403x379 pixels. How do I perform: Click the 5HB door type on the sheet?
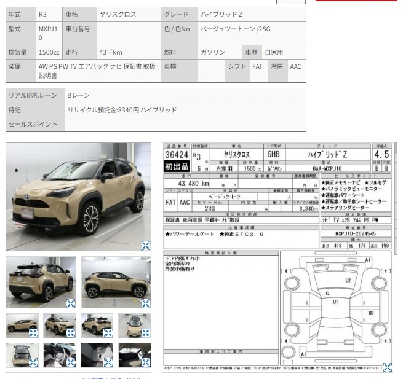tap(273, 154)
